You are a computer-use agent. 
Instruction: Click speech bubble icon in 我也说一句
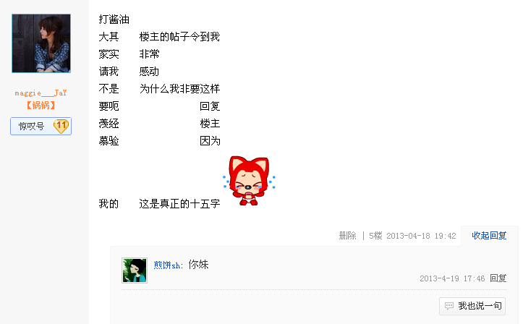(x=449, y=306)
